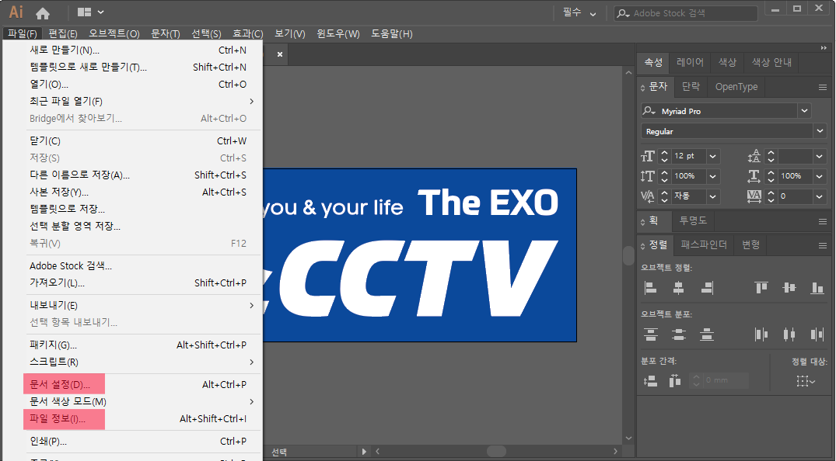836x461 pixels.
Task: Click the status bar play arrow button
Action: [364, 452]
